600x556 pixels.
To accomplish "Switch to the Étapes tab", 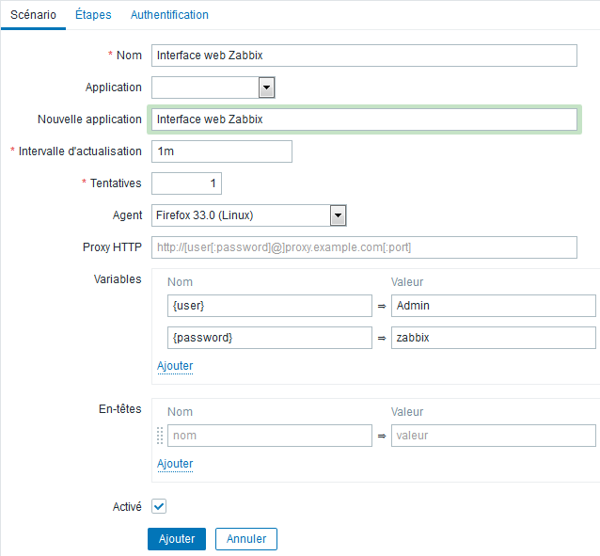I will tap(93, 14).
